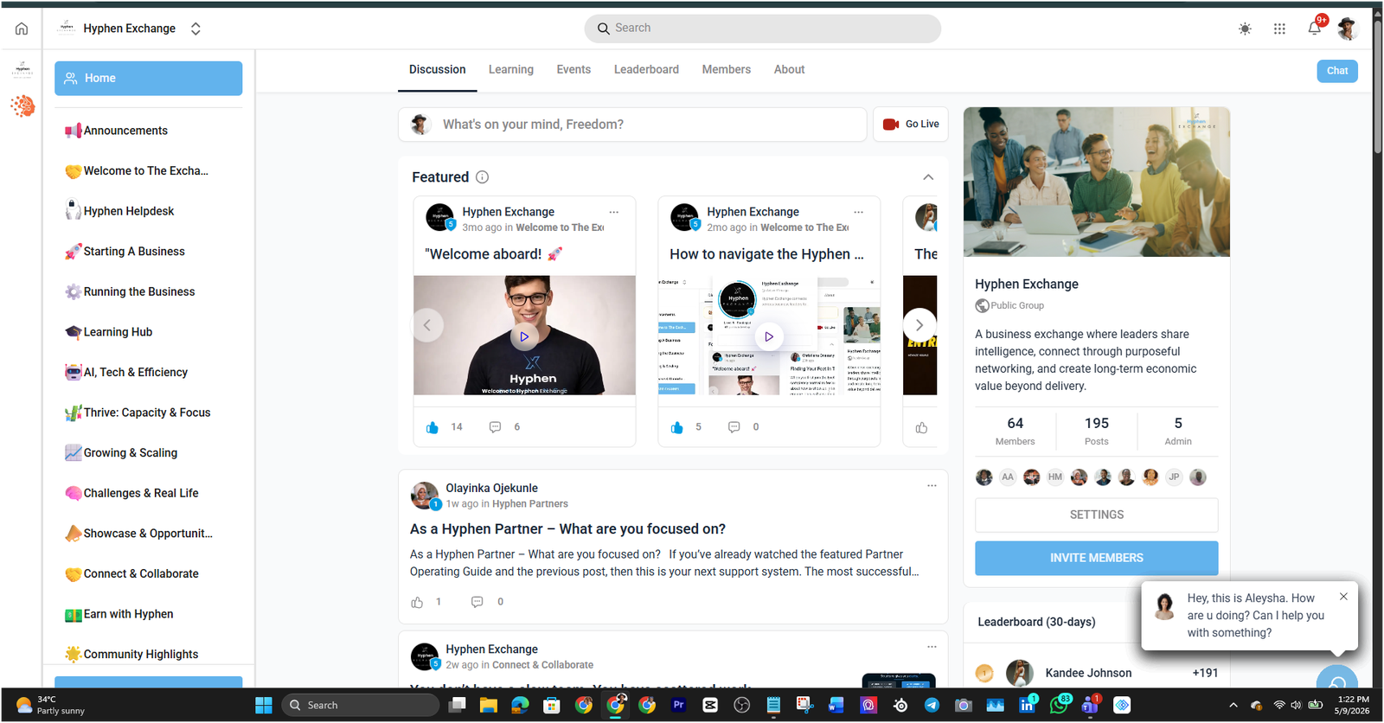Viewport: 1384px width, 723px height.
Task: Show the Featured info tooltip icon
Action: tap(483, 177)
